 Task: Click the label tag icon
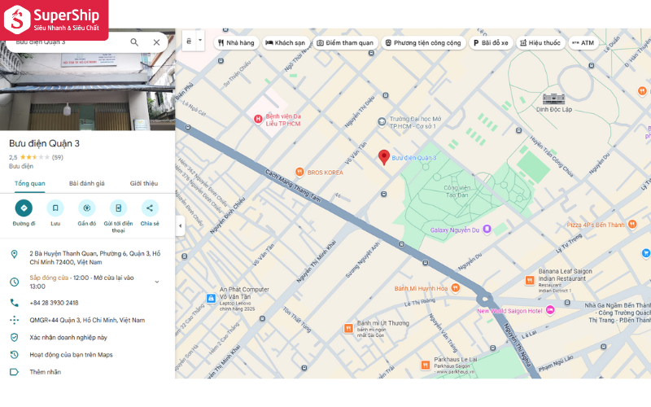(x=14, y=372)
